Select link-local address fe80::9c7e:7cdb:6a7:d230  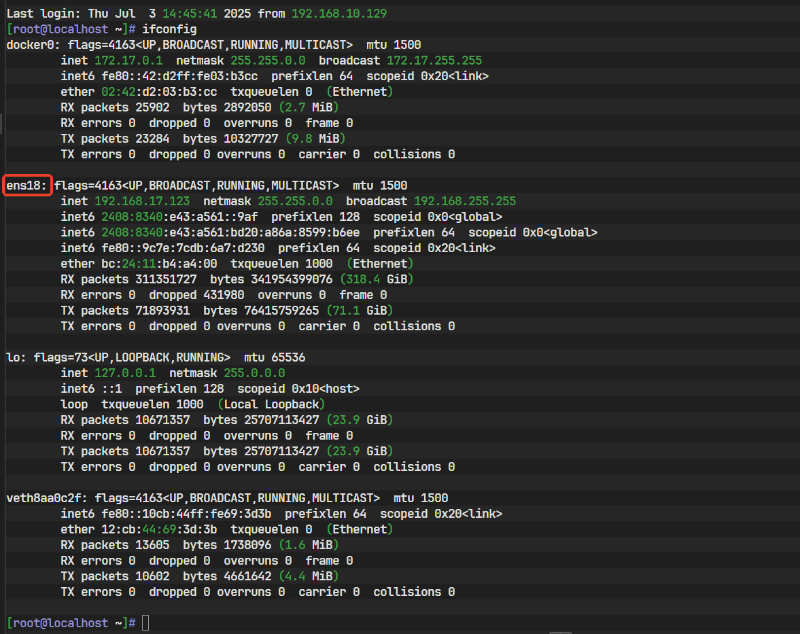click(x=183, y=249)
